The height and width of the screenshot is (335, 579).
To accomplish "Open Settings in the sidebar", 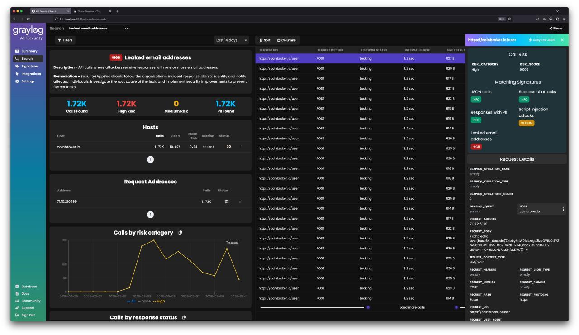I will 28,81.
